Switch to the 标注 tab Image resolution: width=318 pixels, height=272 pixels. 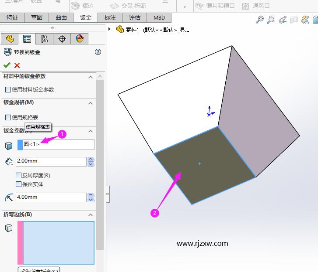tap(110, 17)
